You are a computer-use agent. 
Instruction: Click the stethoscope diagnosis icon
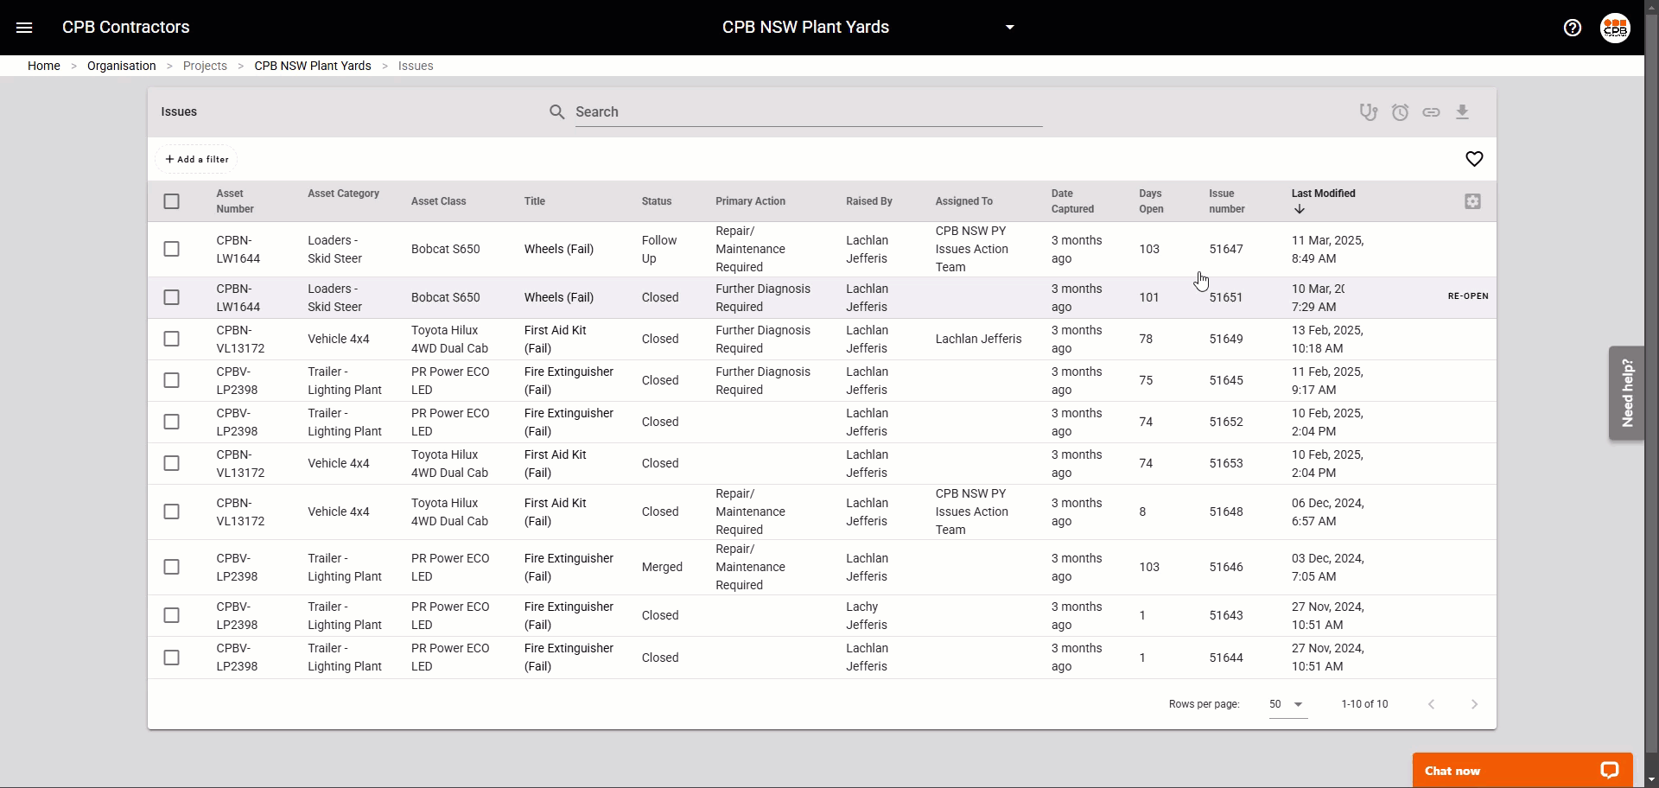click(1369, 112)
